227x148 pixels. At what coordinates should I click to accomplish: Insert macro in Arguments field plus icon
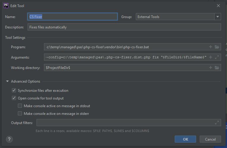pyautogui.click(x=211, y=57)
